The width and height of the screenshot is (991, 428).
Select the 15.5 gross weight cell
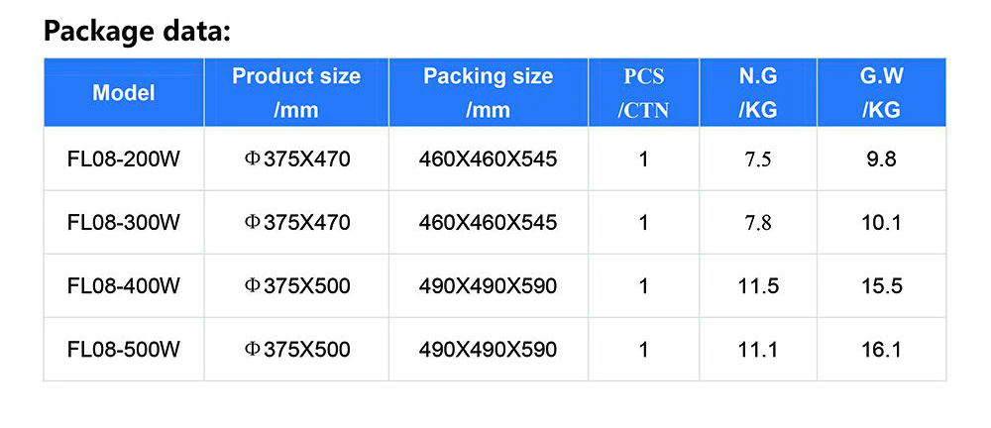(x=881, y=286)
